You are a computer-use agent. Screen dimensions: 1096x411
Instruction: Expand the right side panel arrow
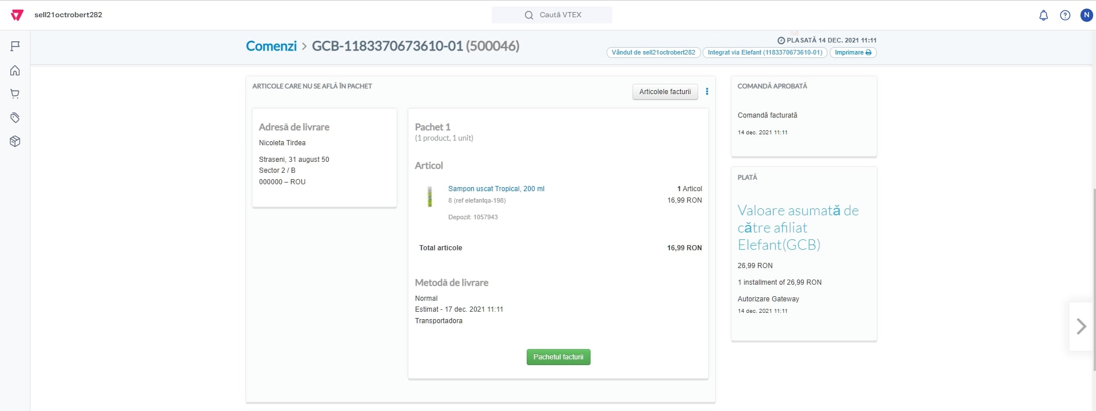[x=1081, y=326]
